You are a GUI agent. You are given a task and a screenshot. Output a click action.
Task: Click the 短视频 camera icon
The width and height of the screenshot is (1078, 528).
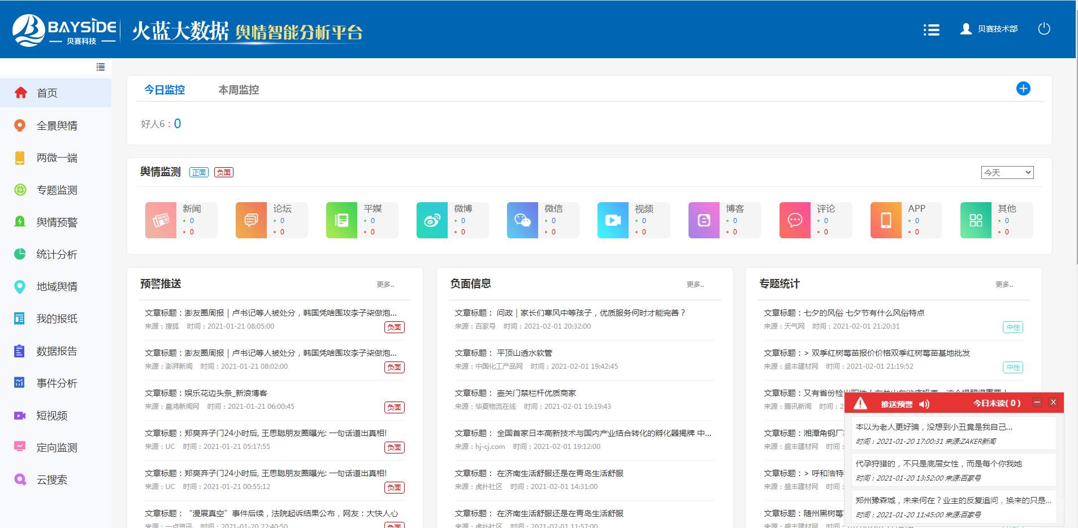pyautogui.click(x=20, y=416)
